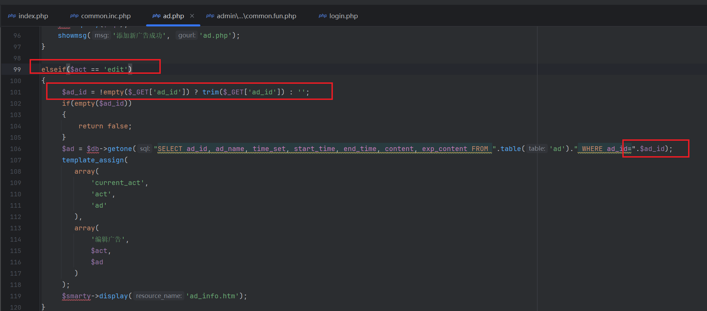Click the SELECT keyword in the SQL string
The width and height of the screenshot is (707, 311).
tap(170, 149)
